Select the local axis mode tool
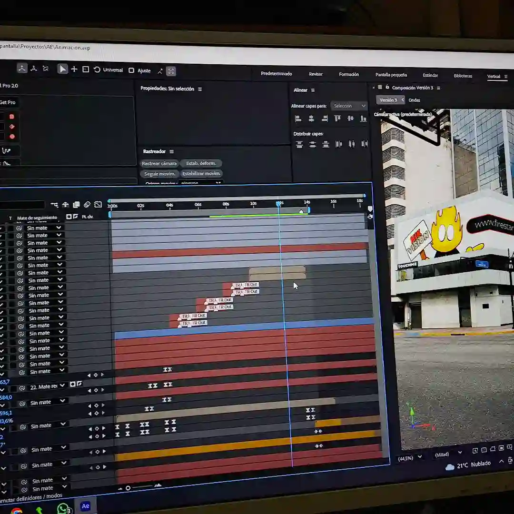Screen dimensions: 514x514 pyautogui.click(x=22, y=68)
